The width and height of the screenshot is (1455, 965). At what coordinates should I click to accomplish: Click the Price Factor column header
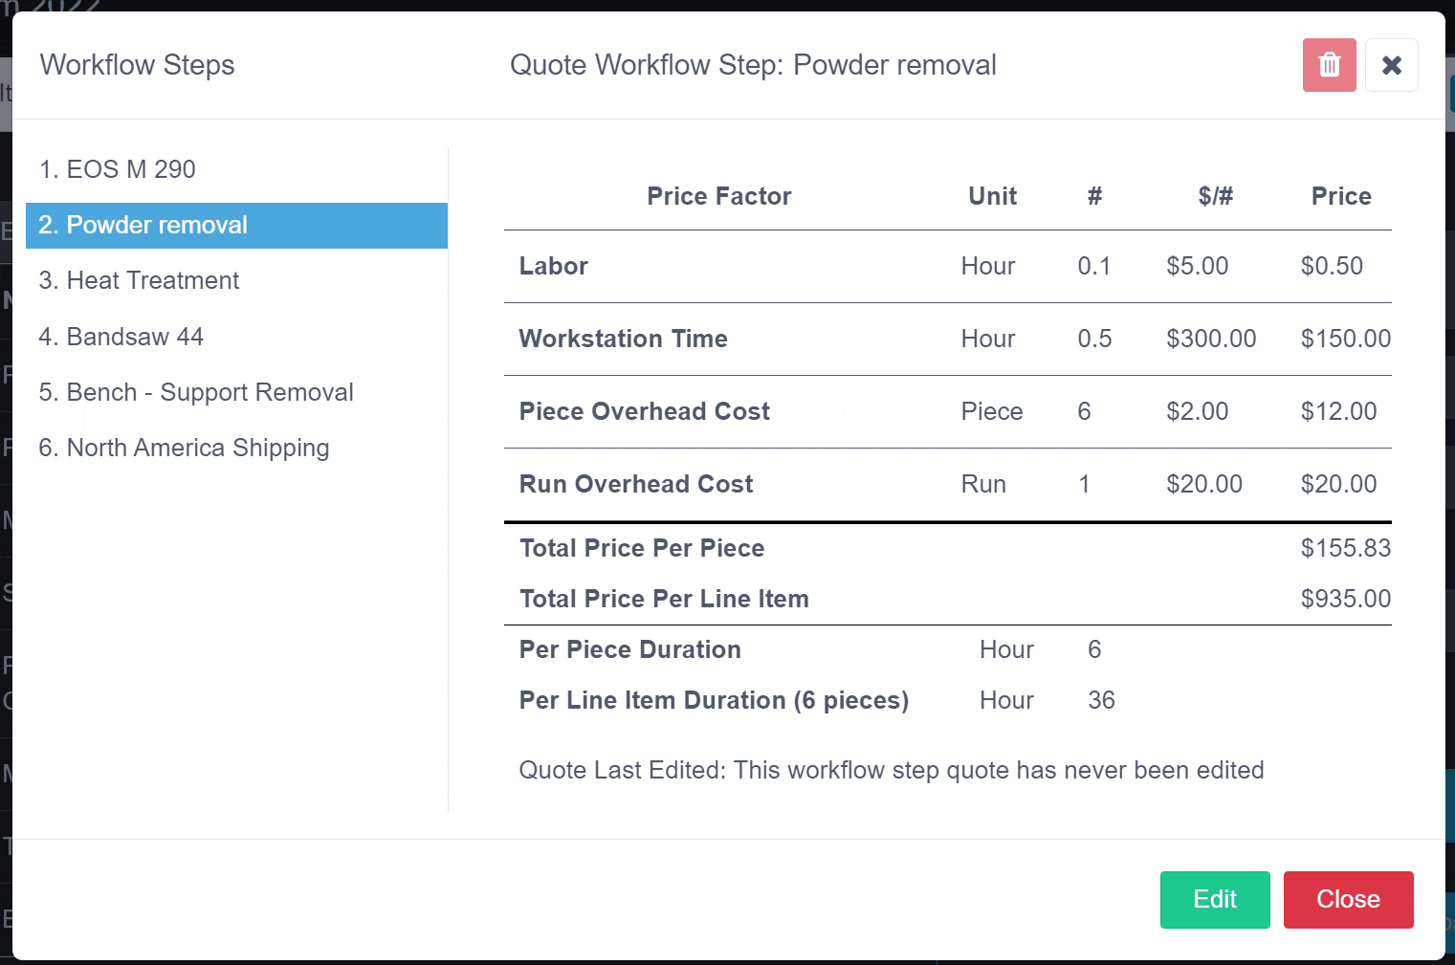(718, 196)
